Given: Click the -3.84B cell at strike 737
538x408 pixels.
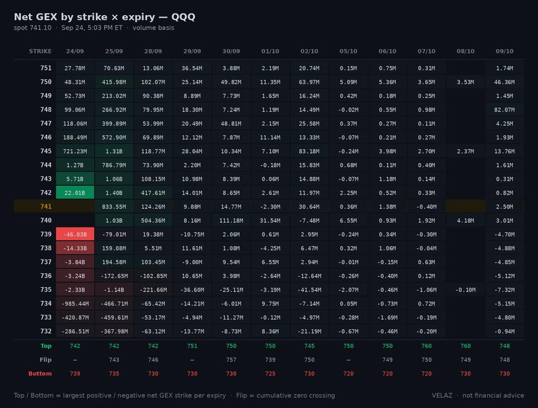Looking at the screenshot, I should point(75,262).
